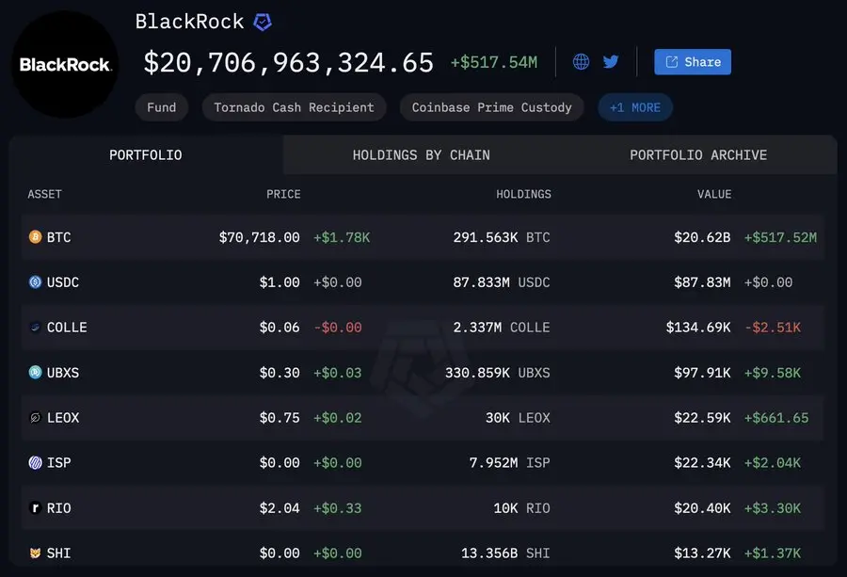Click the ISP token icon
Image resolution: width=847 pixels, height=577 pixels.
35,462
